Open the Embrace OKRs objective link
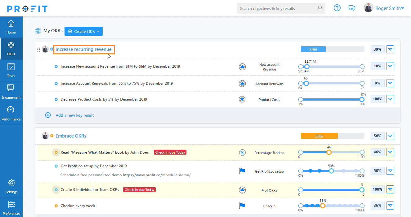This screenshot has width=411, height=217. pyautogui.click(x=71, y=136)
